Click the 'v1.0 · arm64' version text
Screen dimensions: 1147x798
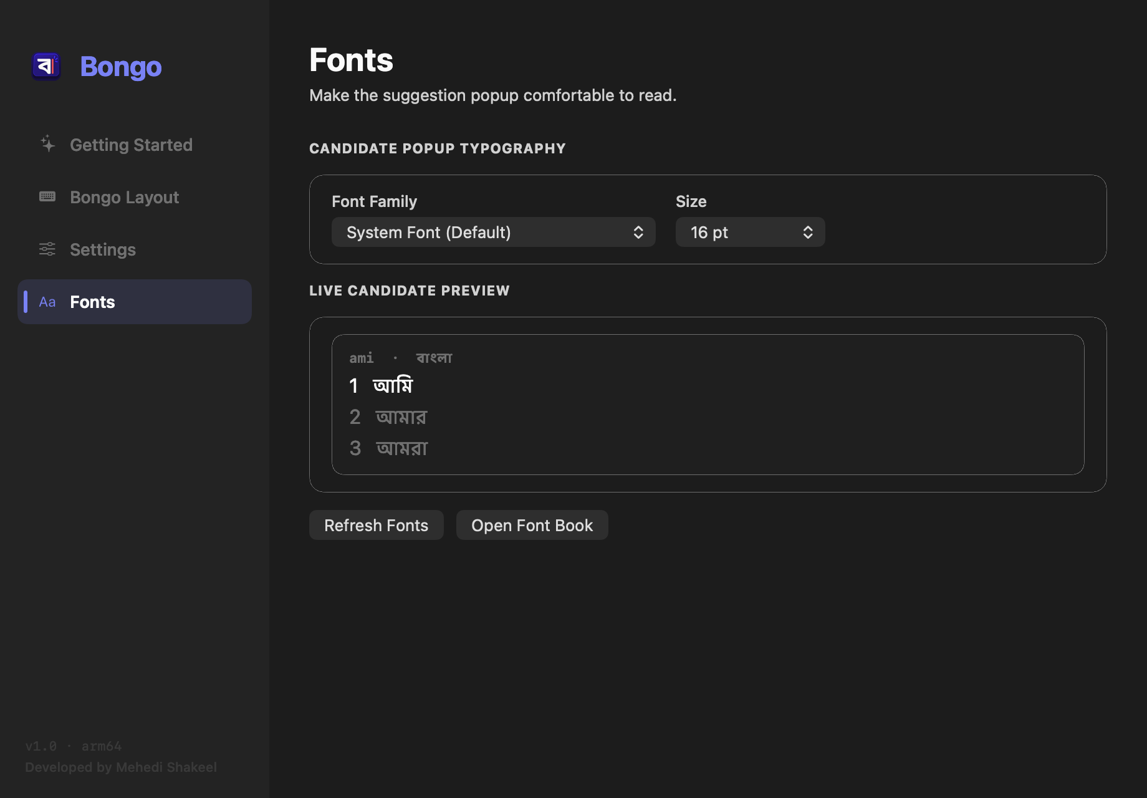click(x=74, y=746)
